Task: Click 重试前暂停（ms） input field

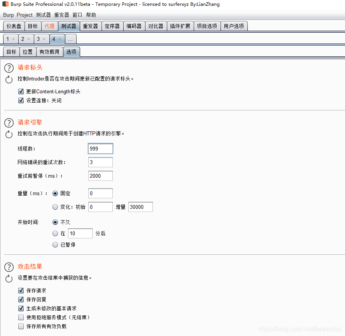Action: click(x=100, y=176)
